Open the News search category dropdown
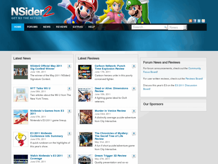Image resolution: width=218 pixels, height=164 pixels. [x=178, y=27]
